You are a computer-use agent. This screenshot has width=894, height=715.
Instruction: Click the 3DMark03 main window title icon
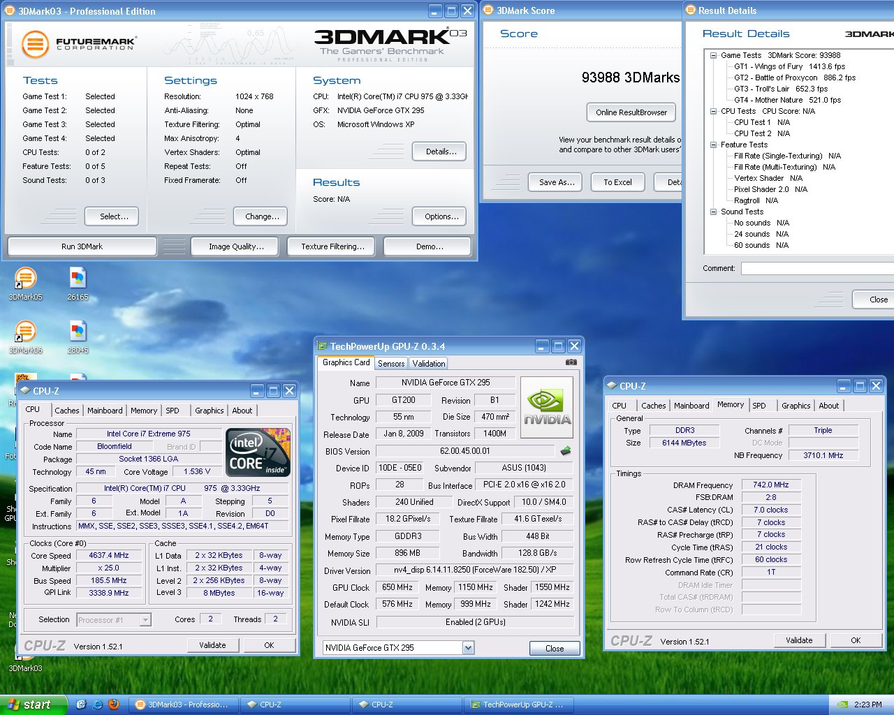click(10, 10)
